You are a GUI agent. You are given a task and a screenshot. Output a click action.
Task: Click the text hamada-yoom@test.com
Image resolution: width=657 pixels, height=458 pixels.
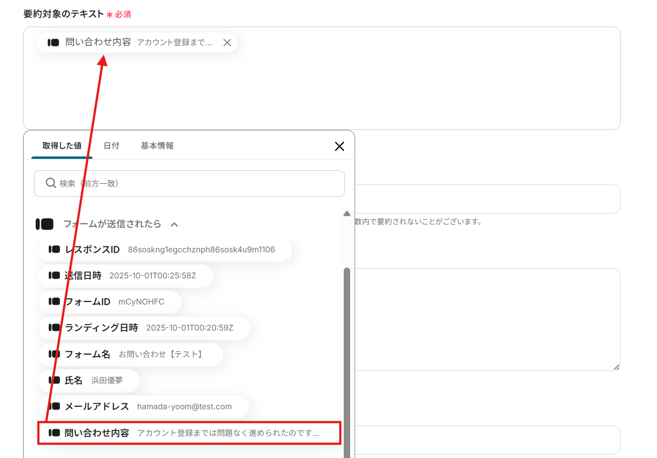click(x=184, y=406)
